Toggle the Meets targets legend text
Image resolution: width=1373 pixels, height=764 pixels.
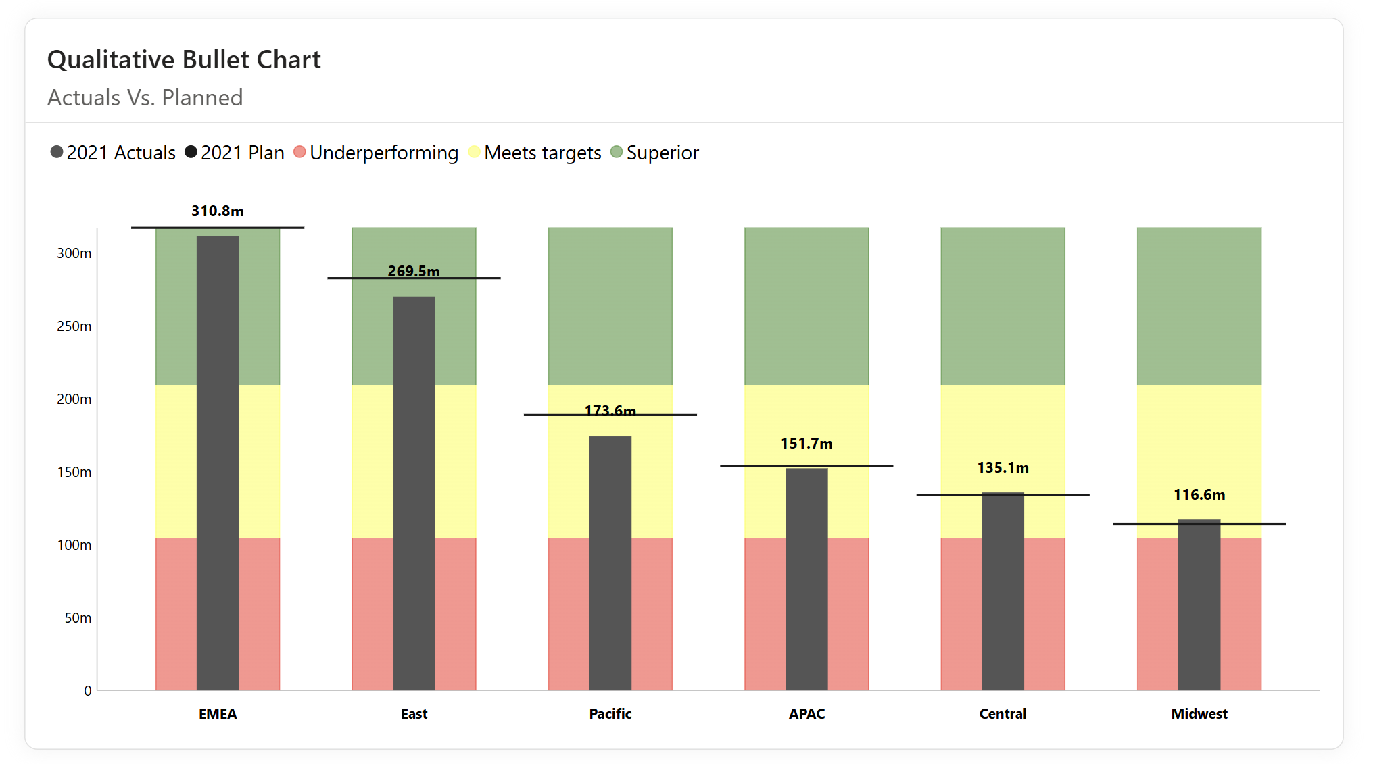[543, 153]
